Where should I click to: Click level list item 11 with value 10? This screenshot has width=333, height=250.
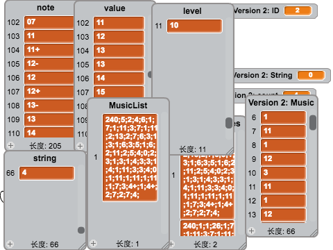pyautogui.click(x=194, y=26)
